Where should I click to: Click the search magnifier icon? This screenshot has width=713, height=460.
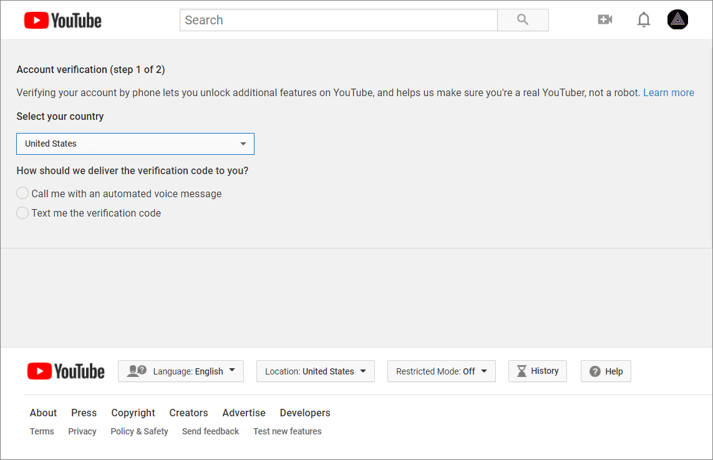click(523, 19)
